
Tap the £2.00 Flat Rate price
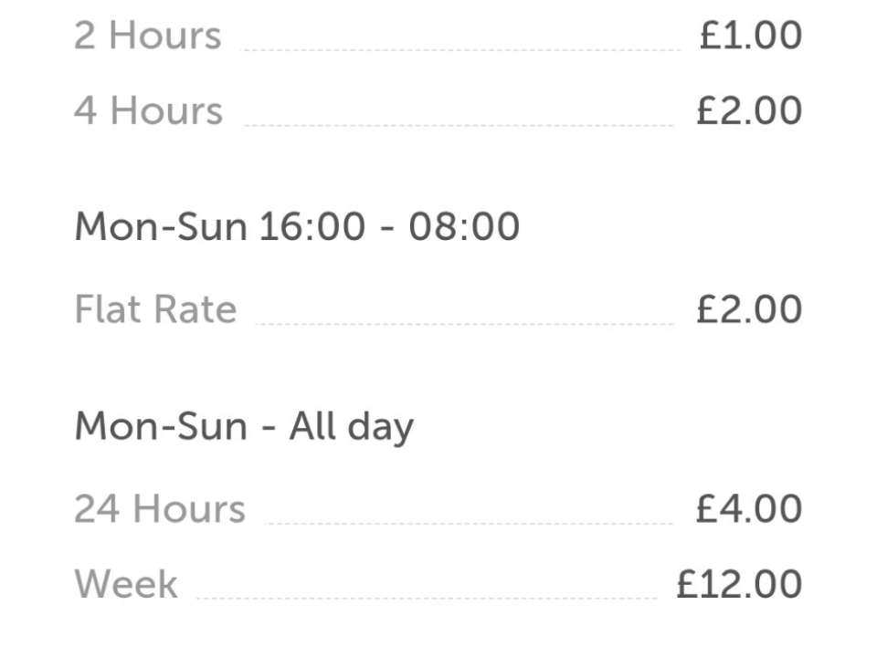coord(749,309)
